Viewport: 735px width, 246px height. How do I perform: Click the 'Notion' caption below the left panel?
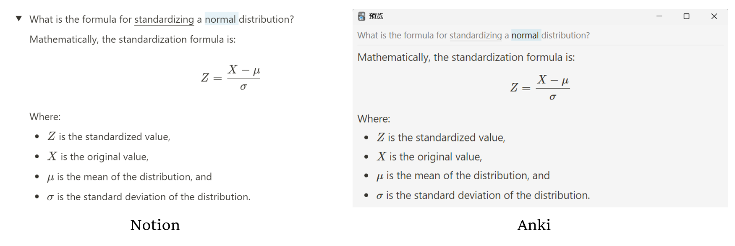tap(155, 225)
